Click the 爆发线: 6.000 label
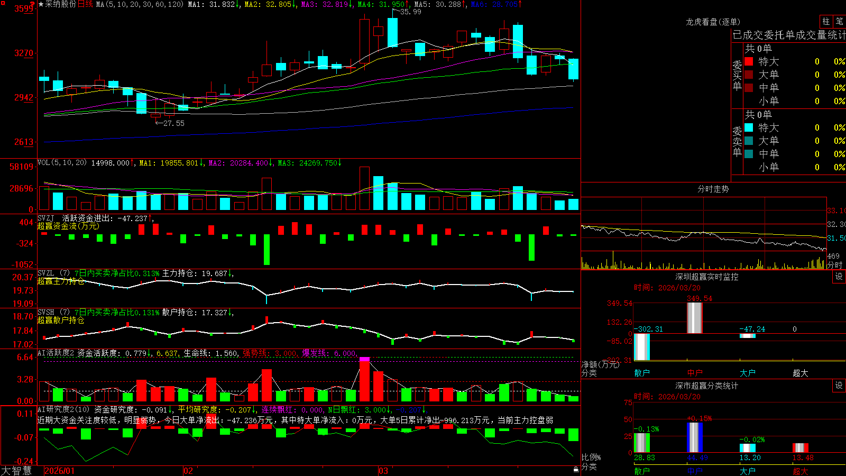 pos(329,353)
